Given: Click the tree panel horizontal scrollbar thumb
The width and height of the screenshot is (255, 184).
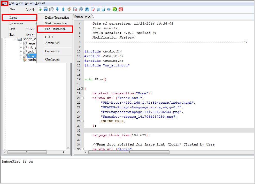Looking at the screenshot, I should [27, 152].
